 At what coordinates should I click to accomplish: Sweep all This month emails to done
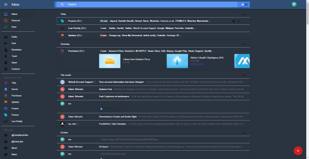click(244, 75)
